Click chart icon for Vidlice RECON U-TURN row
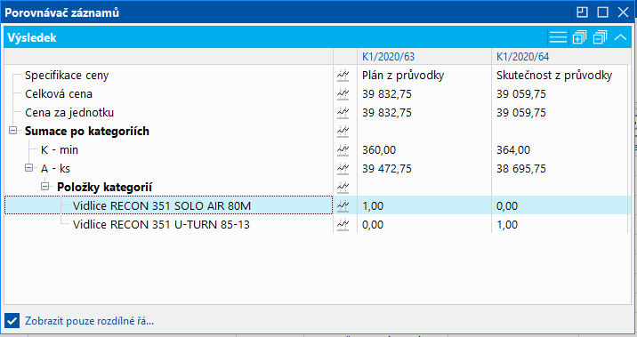The image size is (637, 337). tap(343, 225)
